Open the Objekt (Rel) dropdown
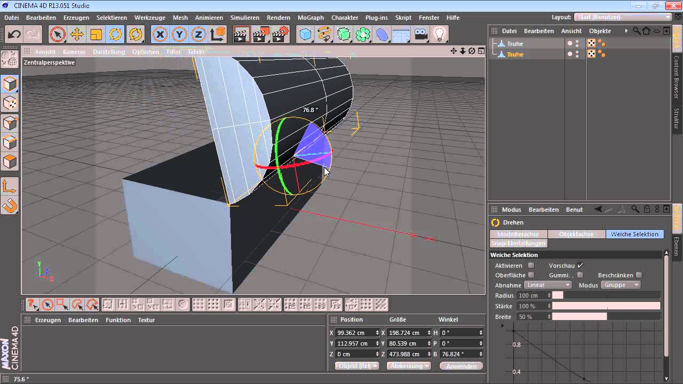This screenshot has height=384, width=683. point(357,366)
